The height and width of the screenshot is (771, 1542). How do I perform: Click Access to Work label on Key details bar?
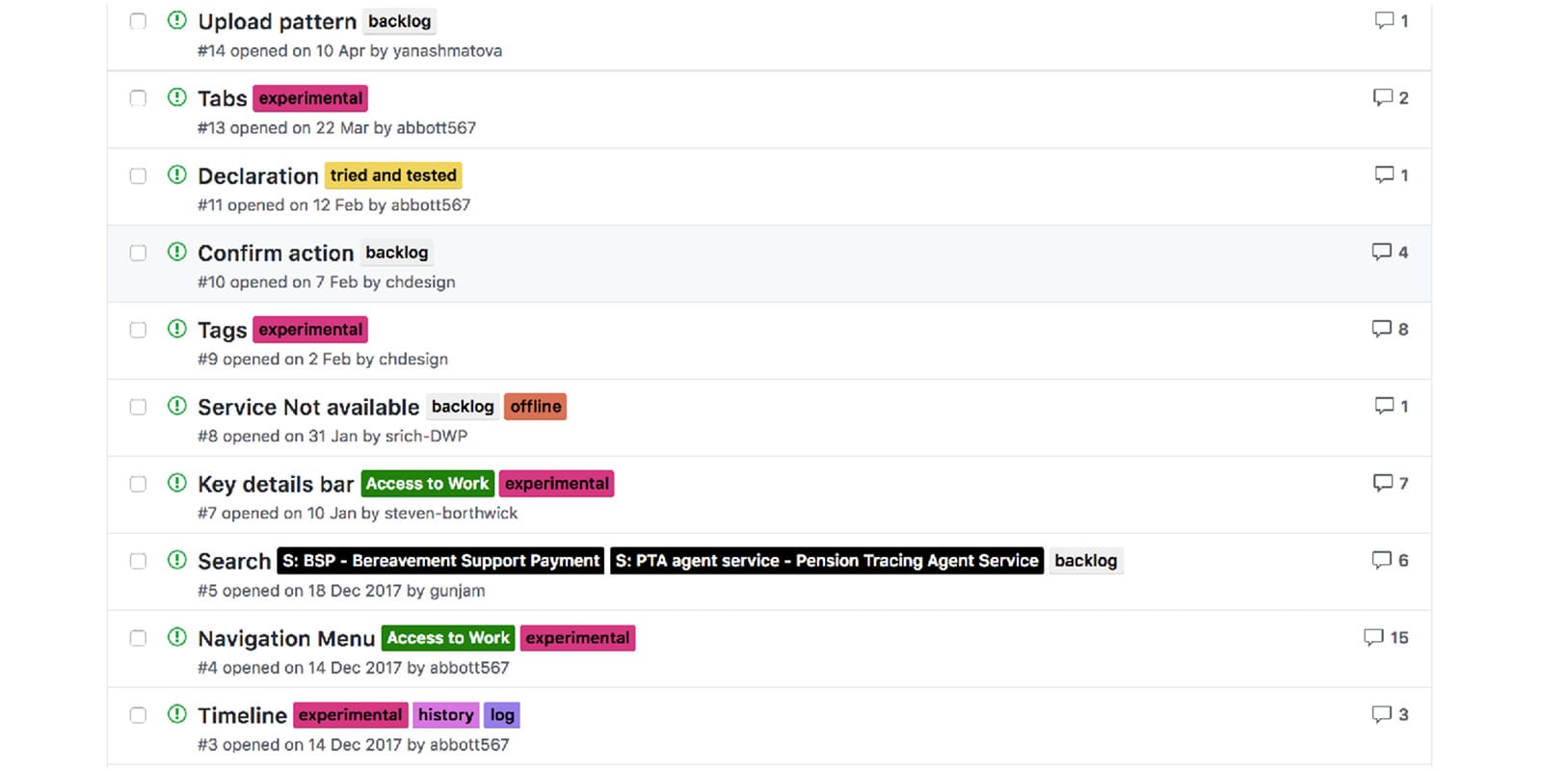(x=427, y=484)
